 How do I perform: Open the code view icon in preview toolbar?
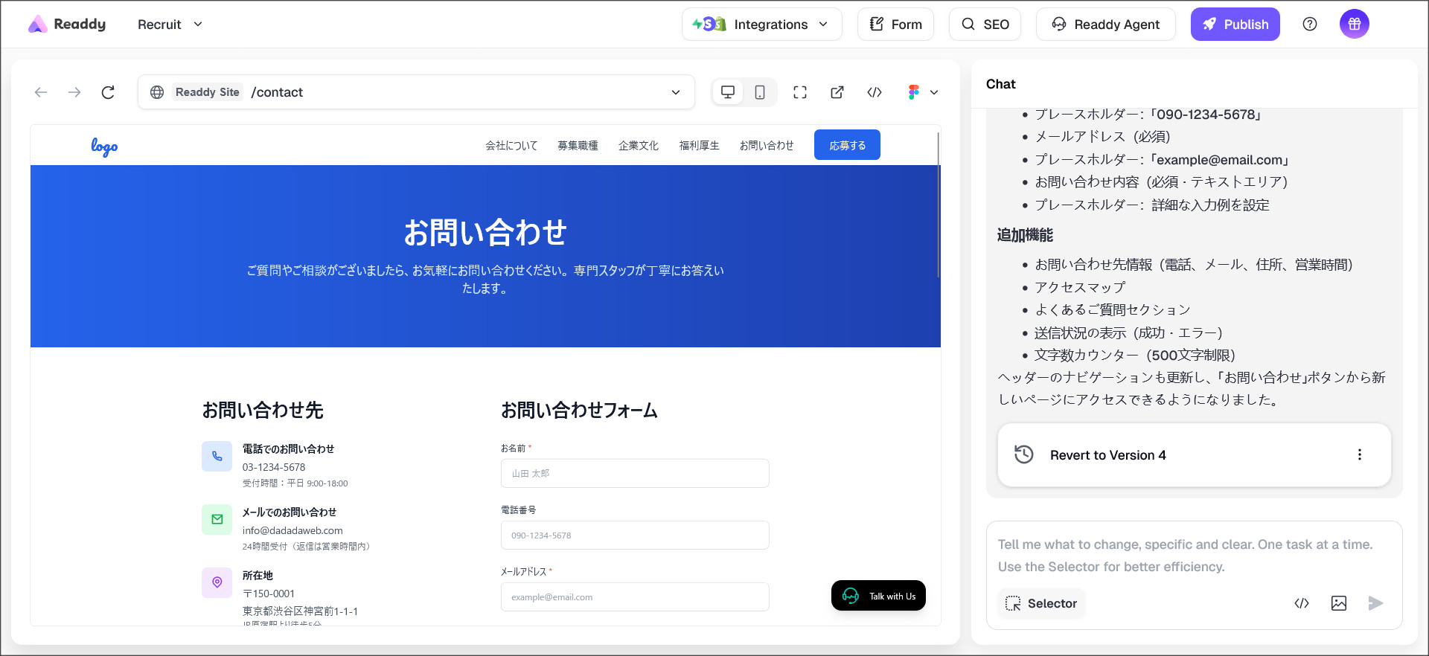click(875, 92)
